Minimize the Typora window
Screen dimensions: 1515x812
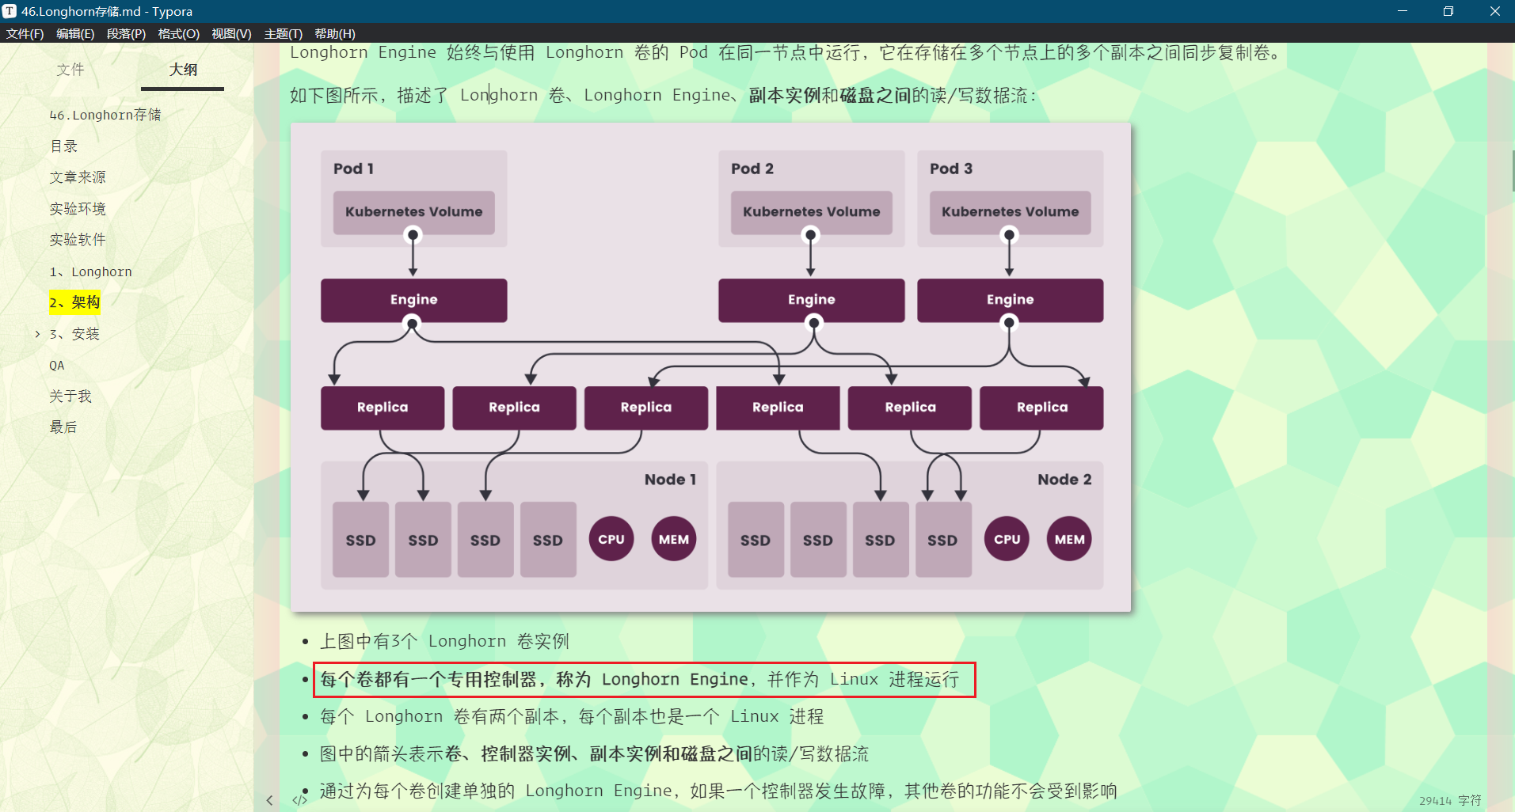1402,11
